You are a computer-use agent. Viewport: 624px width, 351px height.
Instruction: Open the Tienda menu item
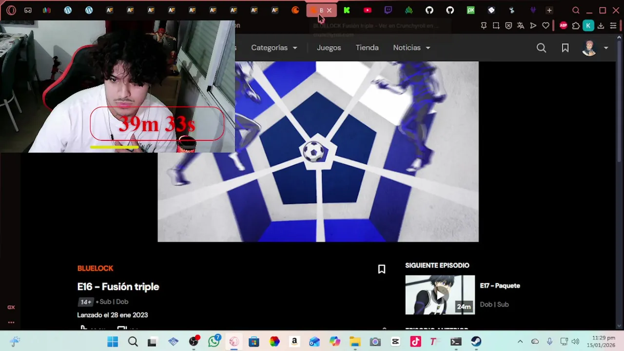(367, 48)
